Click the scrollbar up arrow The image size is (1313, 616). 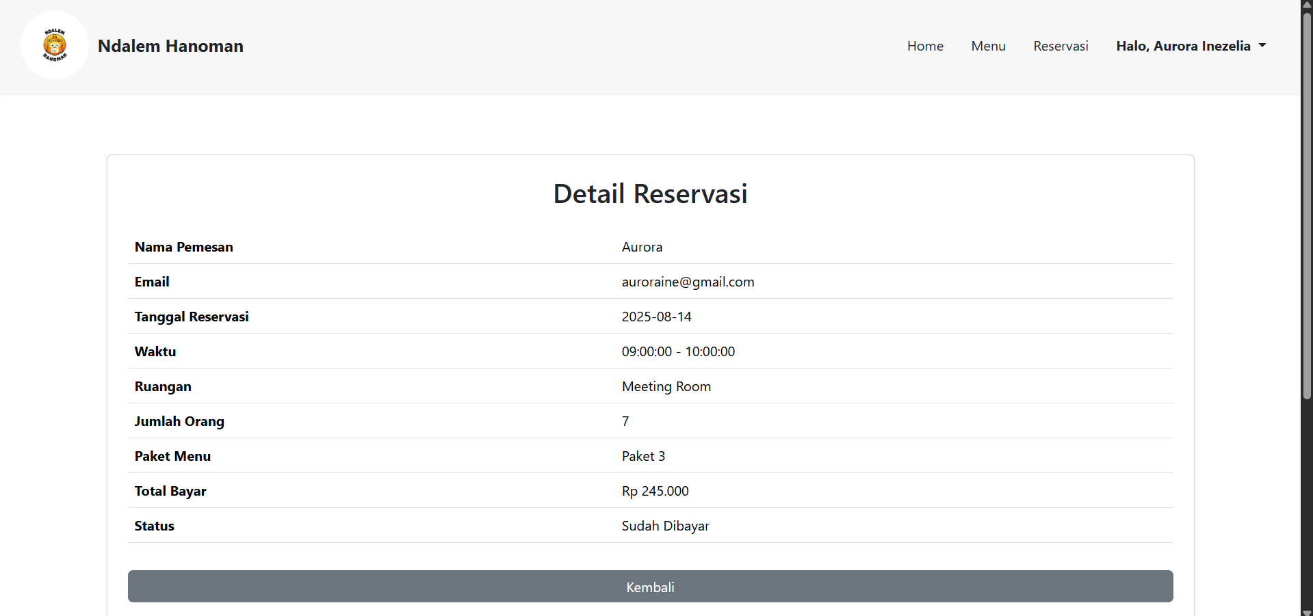click(1307, 5)
